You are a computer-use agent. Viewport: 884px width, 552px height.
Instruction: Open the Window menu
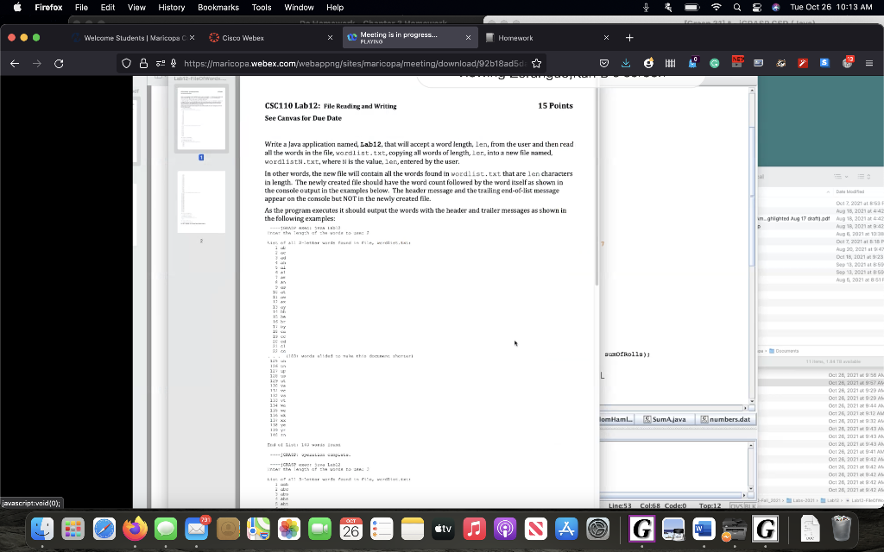(x=299, y=7)
